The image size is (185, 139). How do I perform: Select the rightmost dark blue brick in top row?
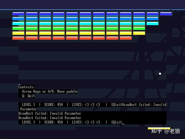click(x=166, y=14)
